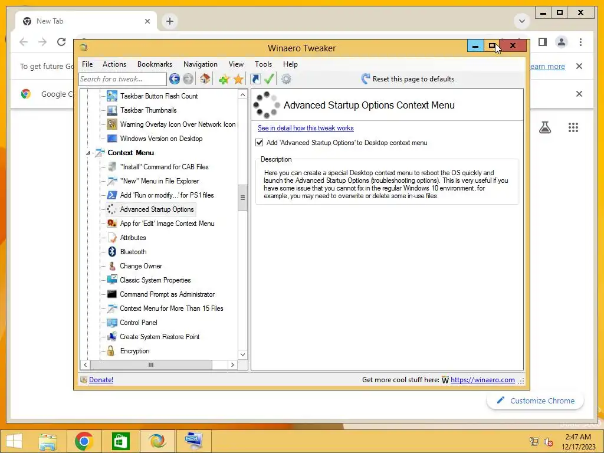
Task: Open the Help menu
Action: tap(290, 64)
